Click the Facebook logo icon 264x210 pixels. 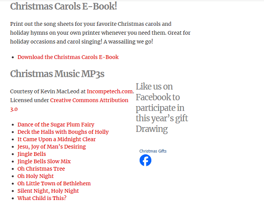pos(145,160)
